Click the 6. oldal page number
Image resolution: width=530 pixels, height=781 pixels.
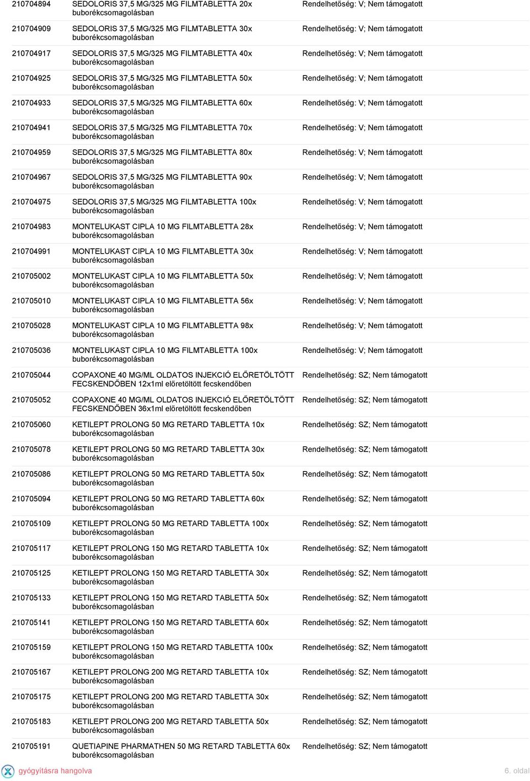517,771
